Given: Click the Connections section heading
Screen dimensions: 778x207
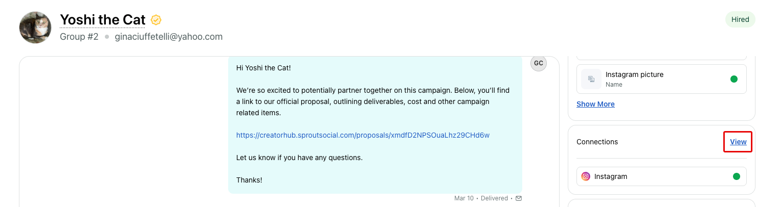Looking at the screenshot, I should coord(597,142).
